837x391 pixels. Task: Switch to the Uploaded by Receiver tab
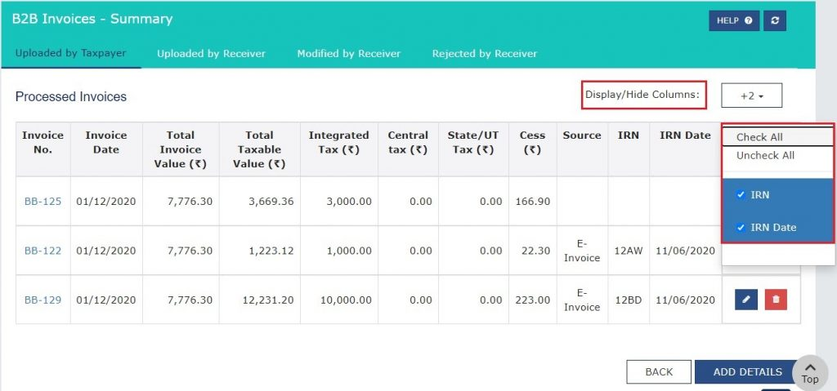[211, 54]
